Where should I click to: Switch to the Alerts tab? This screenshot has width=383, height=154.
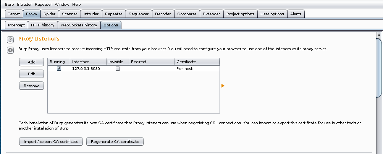tap(296, 14)
